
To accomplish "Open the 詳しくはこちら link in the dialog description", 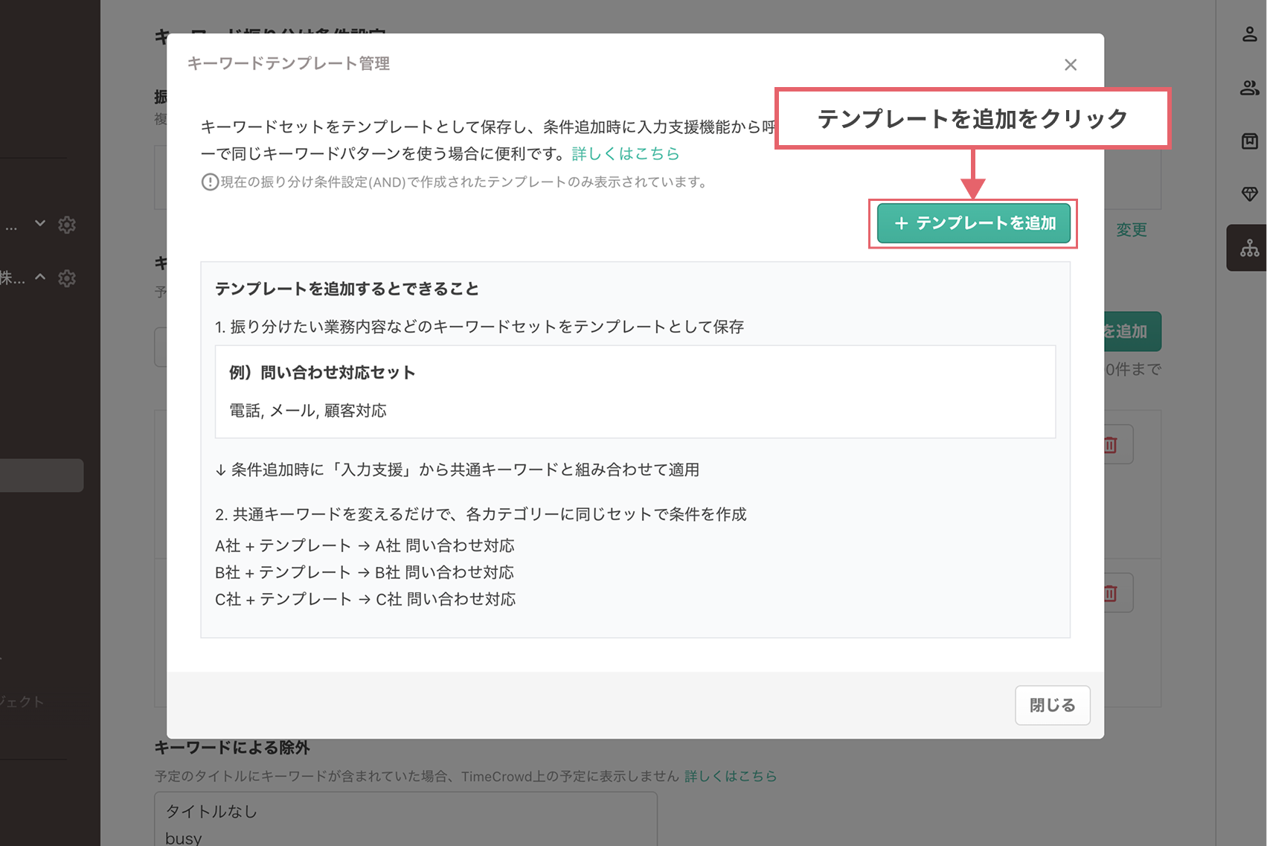I will pos(626,153).
